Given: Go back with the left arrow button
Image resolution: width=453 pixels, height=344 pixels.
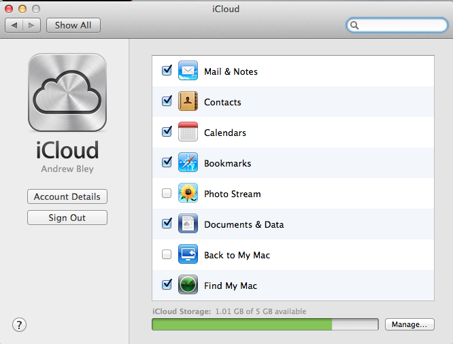Looking at the screenshot, I should [14, 25].
